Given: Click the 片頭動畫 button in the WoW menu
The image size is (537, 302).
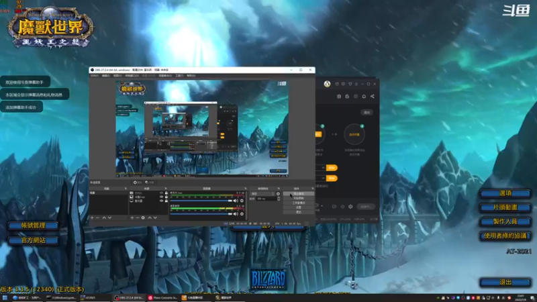Looking at the screenshot, I should [505, 207].
